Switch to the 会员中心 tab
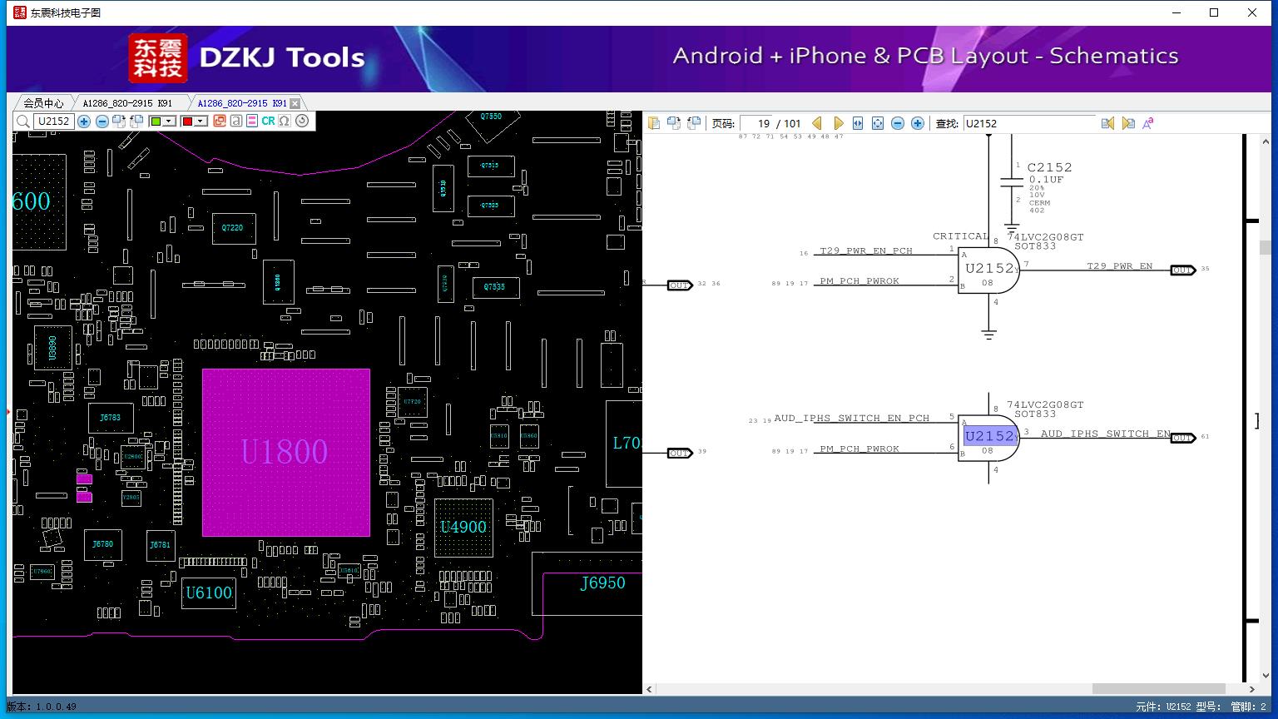The height and width of the screenshot is (719, 1278). click(43, 103)
